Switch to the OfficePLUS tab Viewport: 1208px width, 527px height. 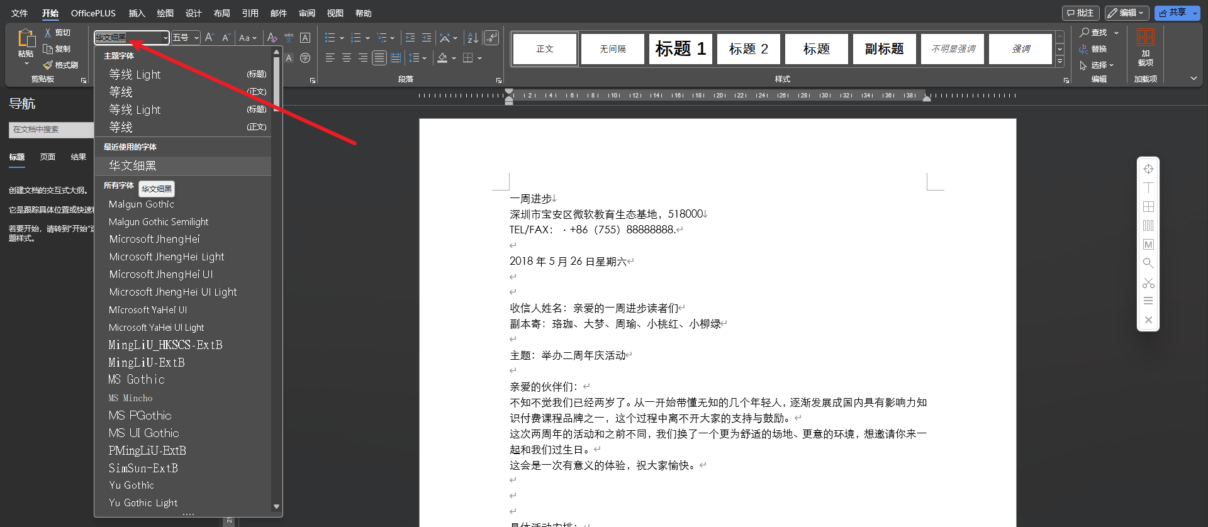coord(93,13)
